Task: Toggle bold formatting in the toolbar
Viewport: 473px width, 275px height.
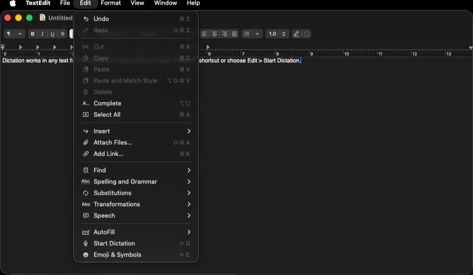Action: [33, 34]
